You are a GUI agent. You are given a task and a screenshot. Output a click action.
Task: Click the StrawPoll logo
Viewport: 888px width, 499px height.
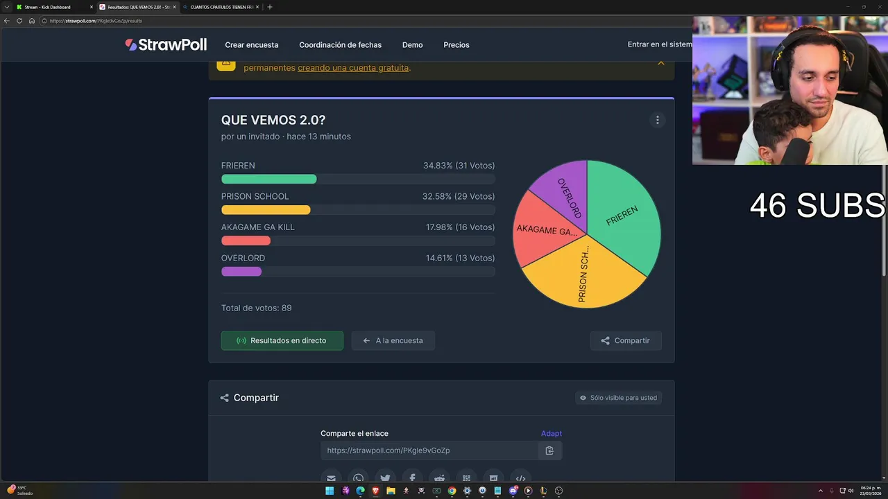[166, 44]
